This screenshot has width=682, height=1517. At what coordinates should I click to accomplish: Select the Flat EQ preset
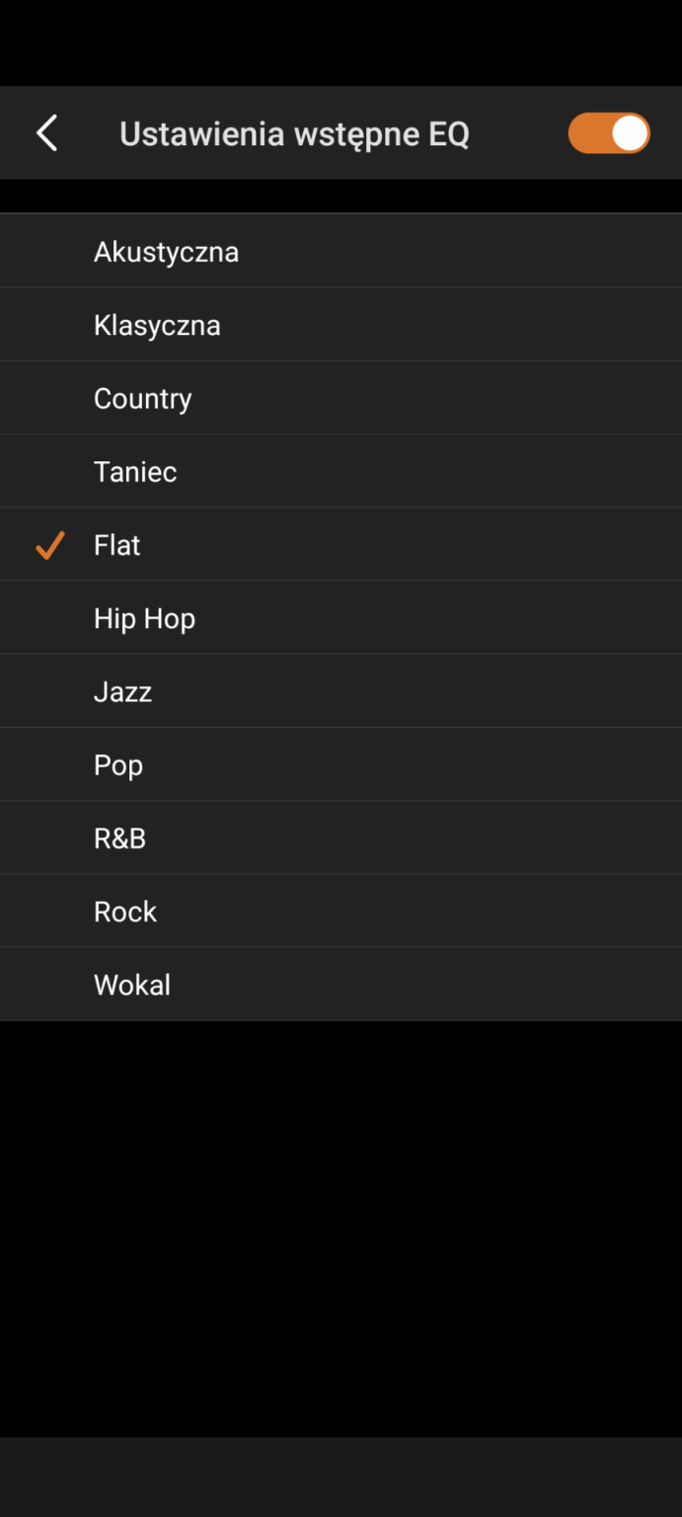point(117,545)
